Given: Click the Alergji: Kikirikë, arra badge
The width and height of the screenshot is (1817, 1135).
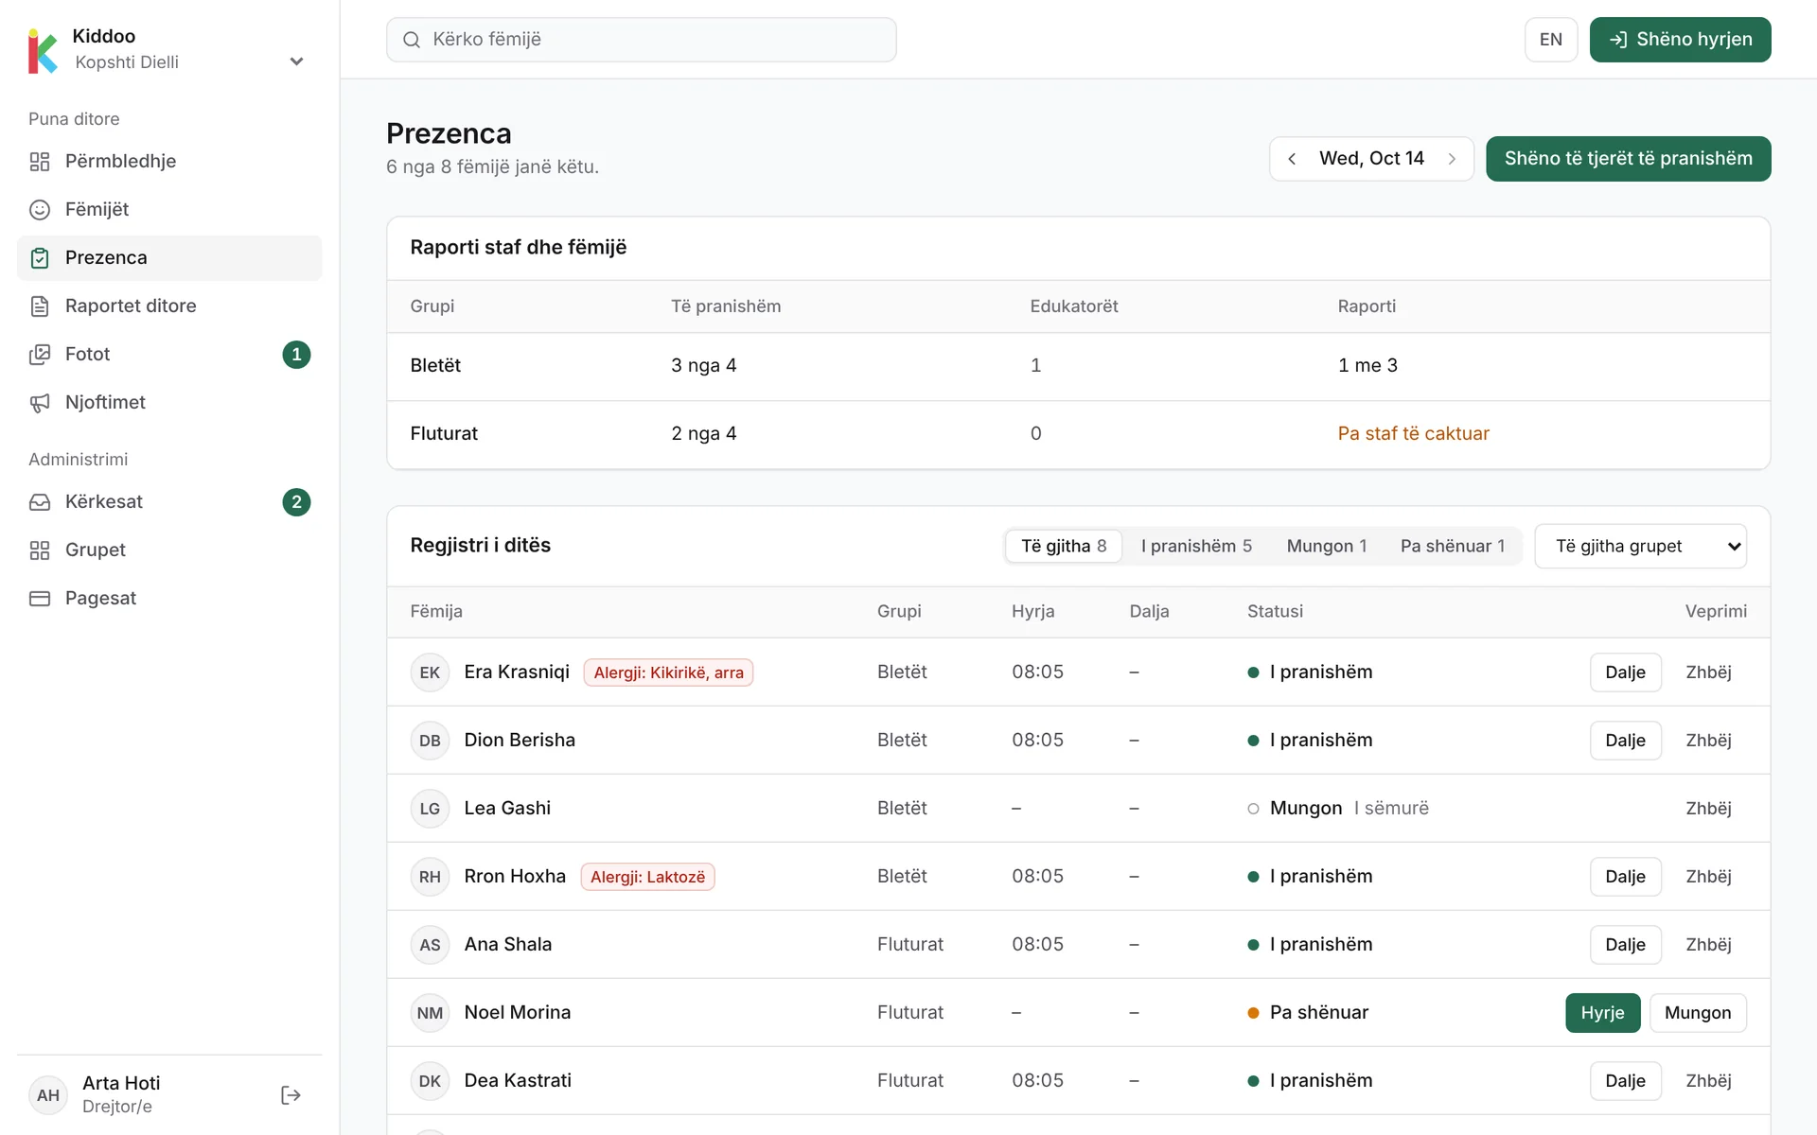Looking at the screenshot, I should [668, 672].
